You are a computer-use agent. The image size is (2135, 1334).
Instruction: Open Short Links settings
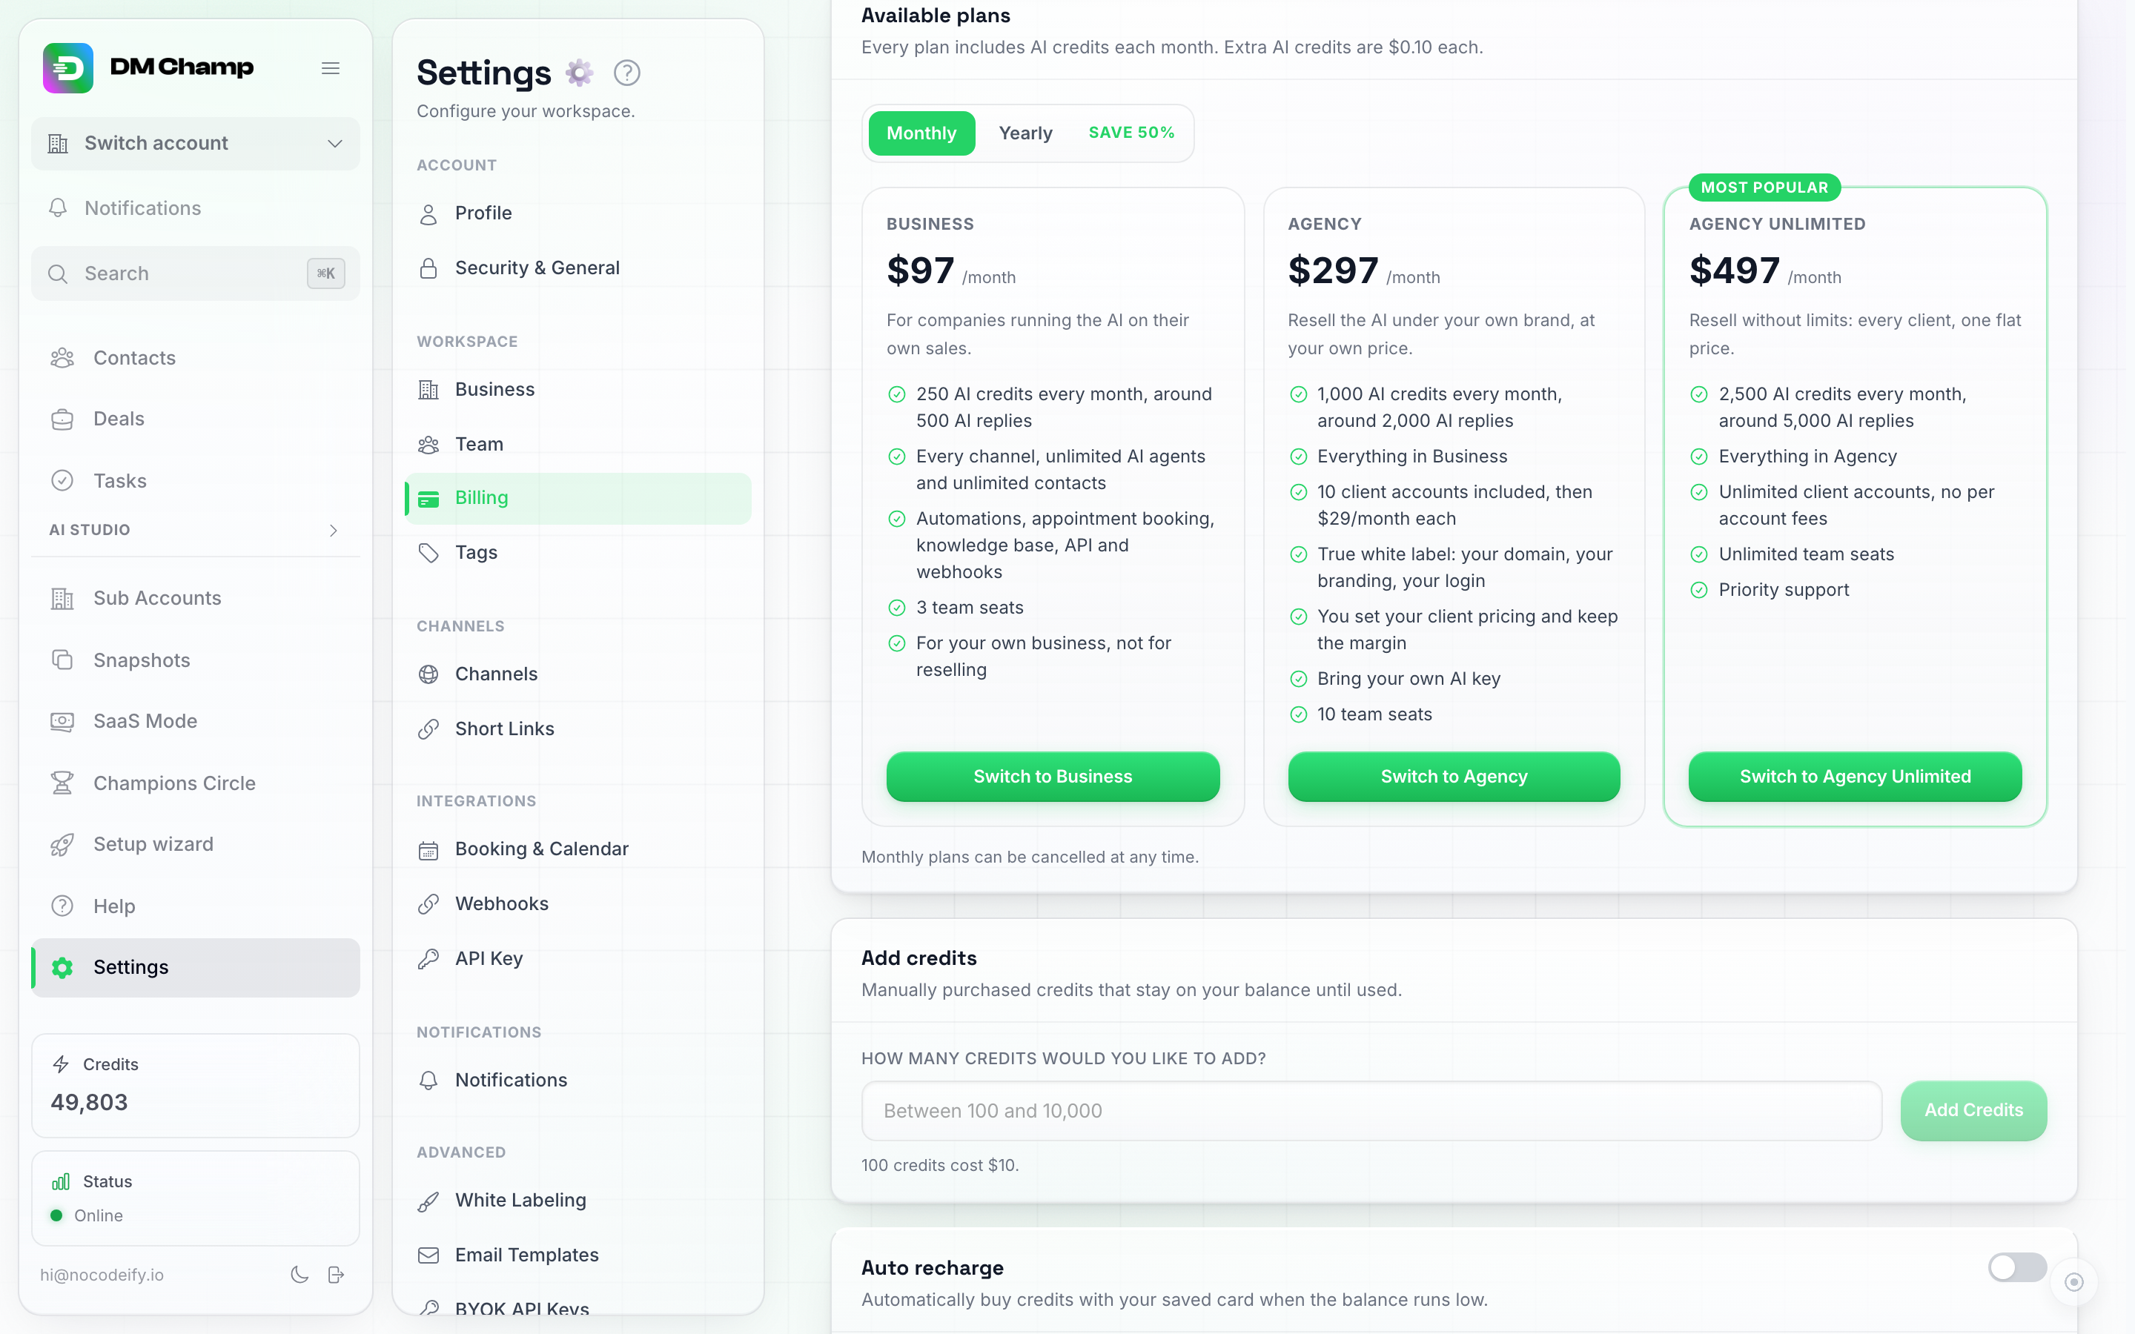[x=578, y=729]
